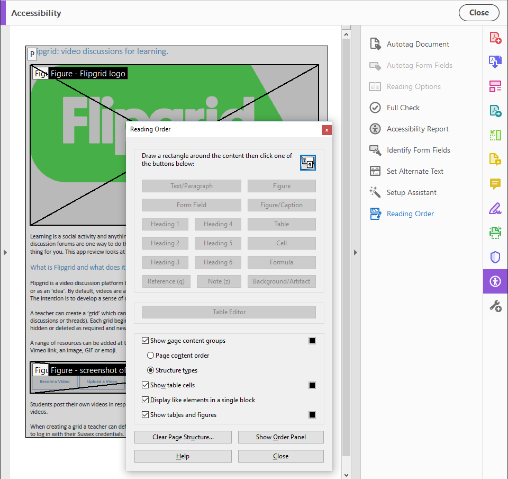Select the Identify Form Fields tool

pyautogui.click(x=410, y=150)
